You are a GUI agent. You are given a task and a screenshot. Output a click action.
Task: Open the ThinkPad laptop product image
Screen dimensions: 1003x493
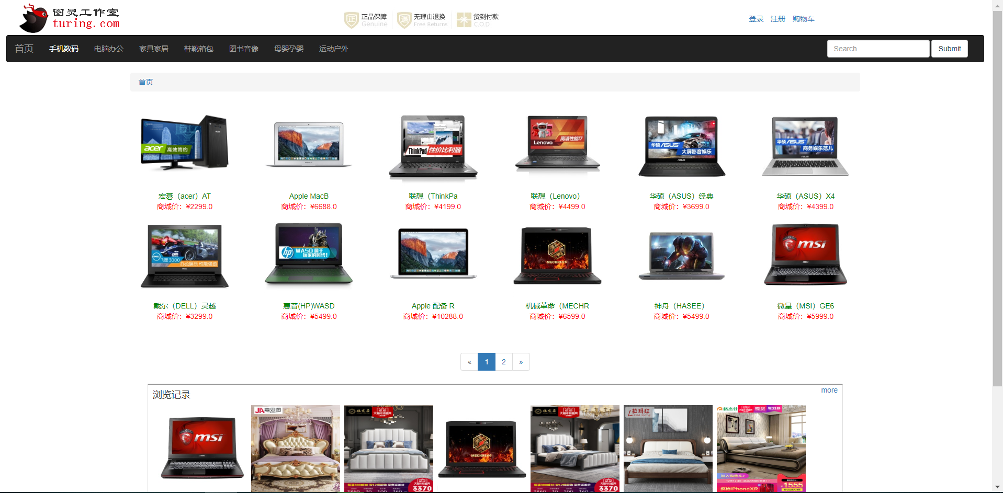433,147
